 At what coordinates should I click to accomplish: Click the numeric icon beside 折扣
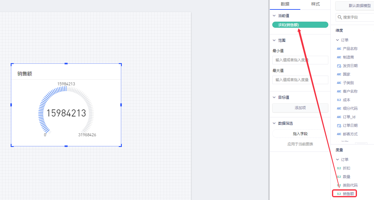click(339, 168)
